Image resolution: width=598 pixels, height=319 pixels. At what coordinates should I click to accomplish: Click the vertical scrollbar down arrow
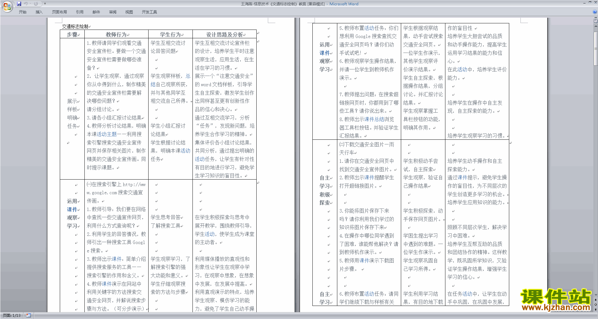pyautogui.click(x=596, y=295)
